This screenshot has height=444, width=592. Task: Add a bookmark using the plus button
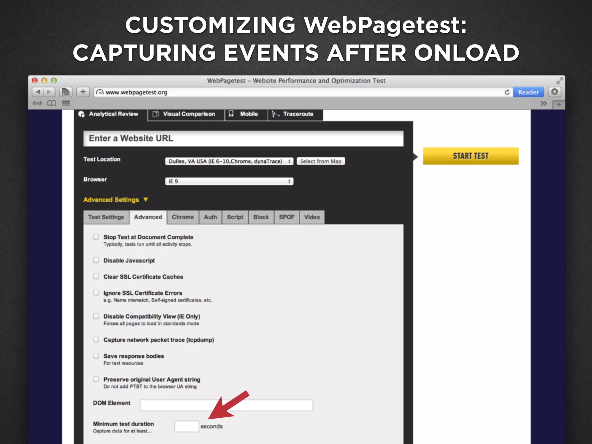pos(83,92)
